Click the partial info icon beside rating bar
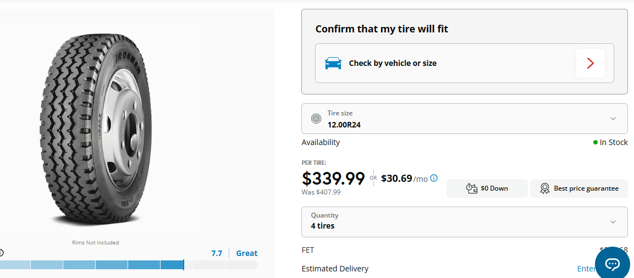Screen dimensions: 634x278 [1, 253]
